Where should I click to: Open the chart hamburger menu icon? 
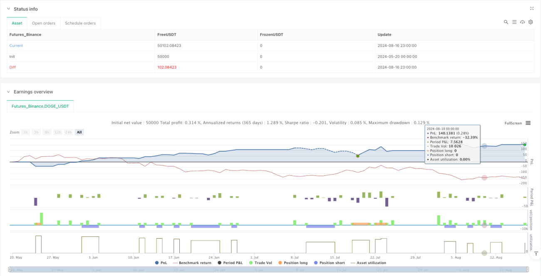pyautogui.click(x=528, y=123)
